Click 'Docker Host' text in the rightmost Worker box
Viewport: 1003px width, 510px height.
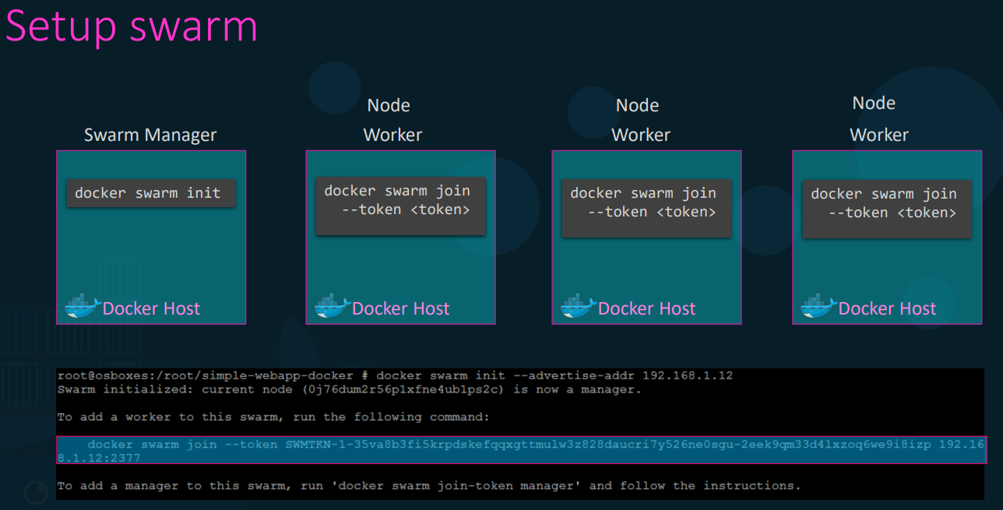[887, 308]
